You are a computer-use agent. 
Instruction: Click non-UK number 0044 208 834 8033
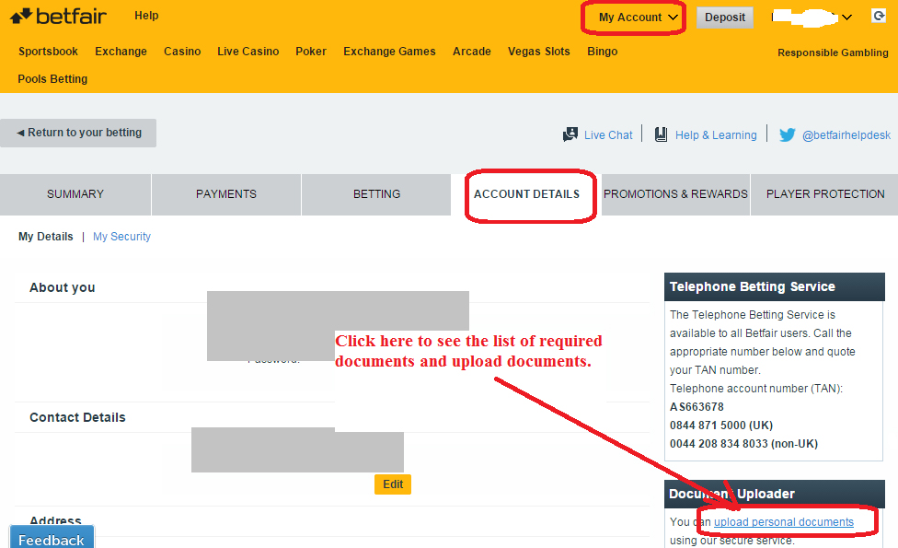pyautogui.click(x=743, y=444)
